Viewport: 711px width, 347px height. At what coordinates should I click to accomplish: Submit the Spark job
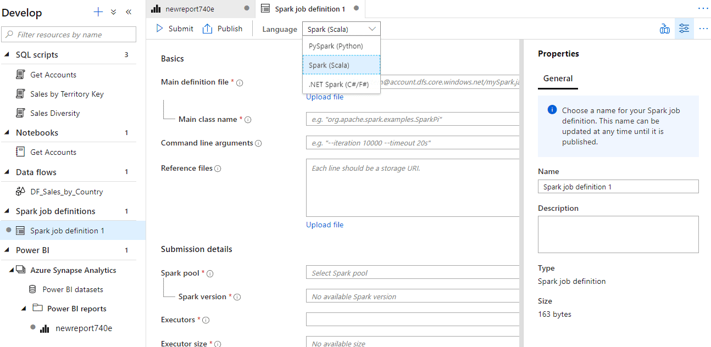click(174, 29)
